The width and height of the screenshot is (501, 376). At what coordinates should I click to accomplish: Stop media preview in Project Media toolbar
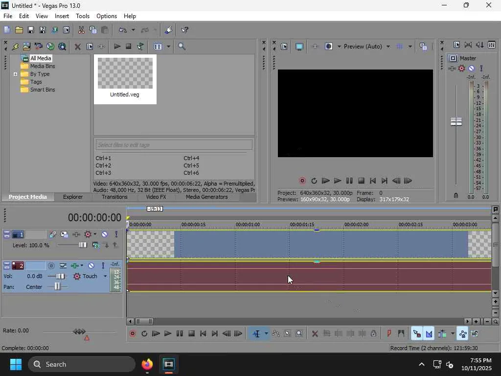[129, 47]
